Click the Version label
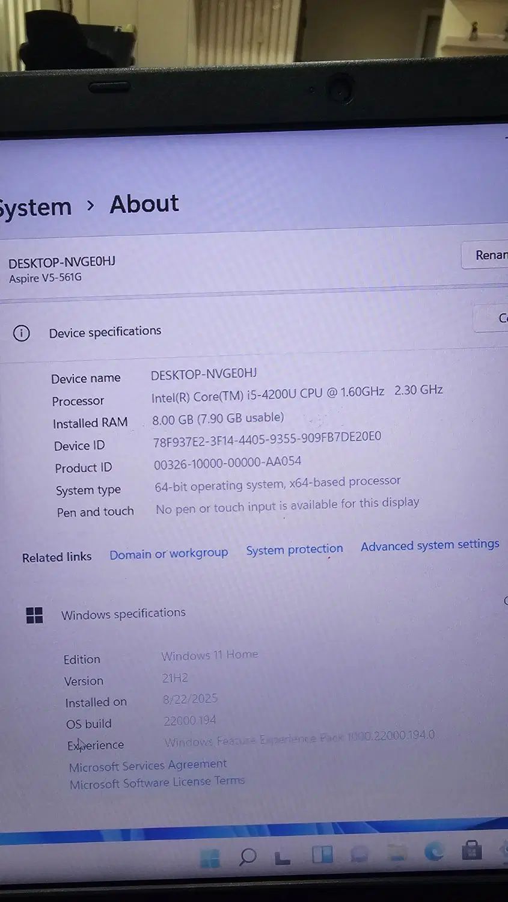The height and width of the screenshot is (902, 508). point(84,681)
